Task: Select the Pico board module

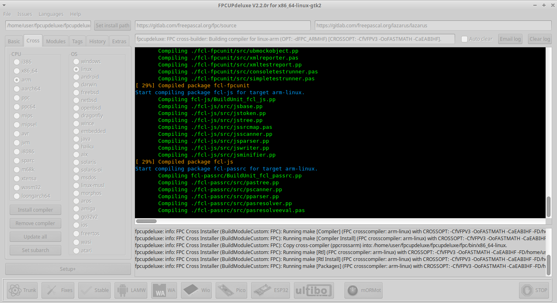Action: (x=231, y=290)
